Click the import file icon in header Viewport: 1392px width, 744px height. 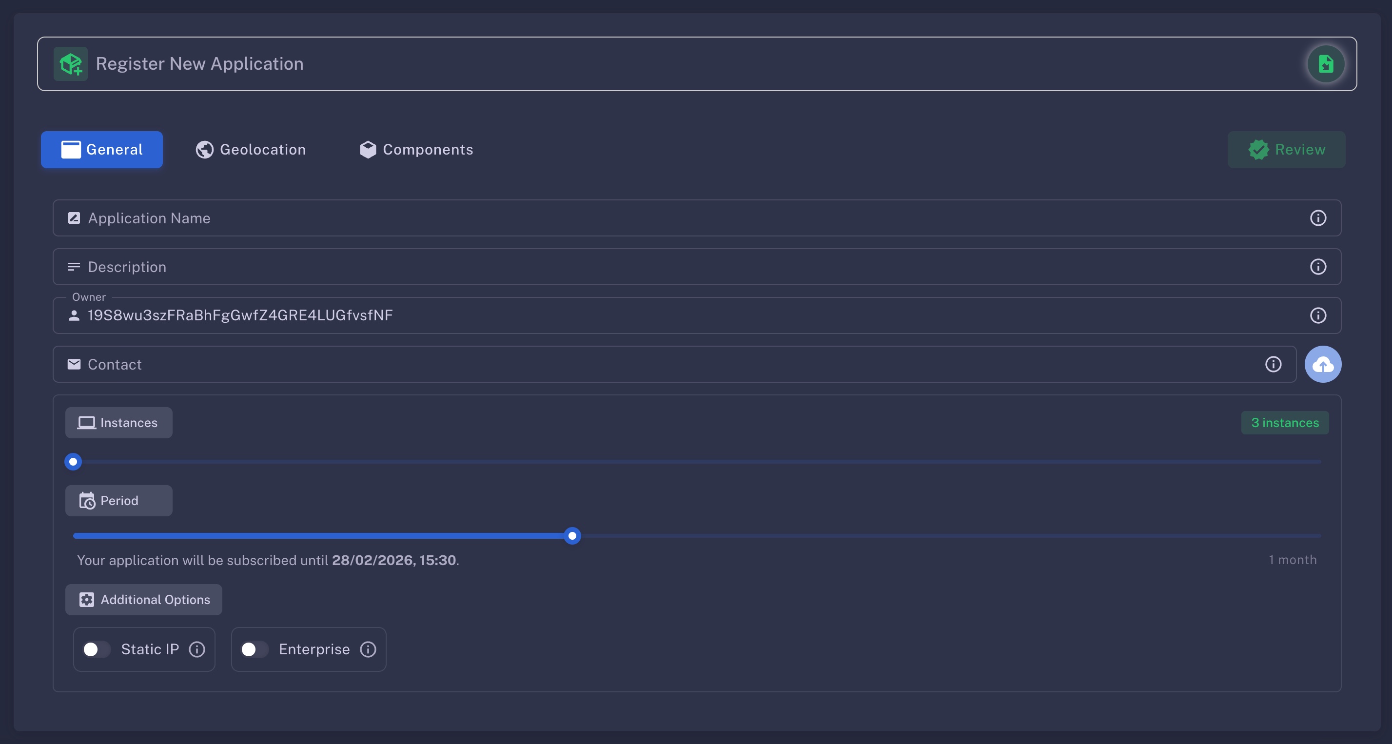tap(1326, 64)
